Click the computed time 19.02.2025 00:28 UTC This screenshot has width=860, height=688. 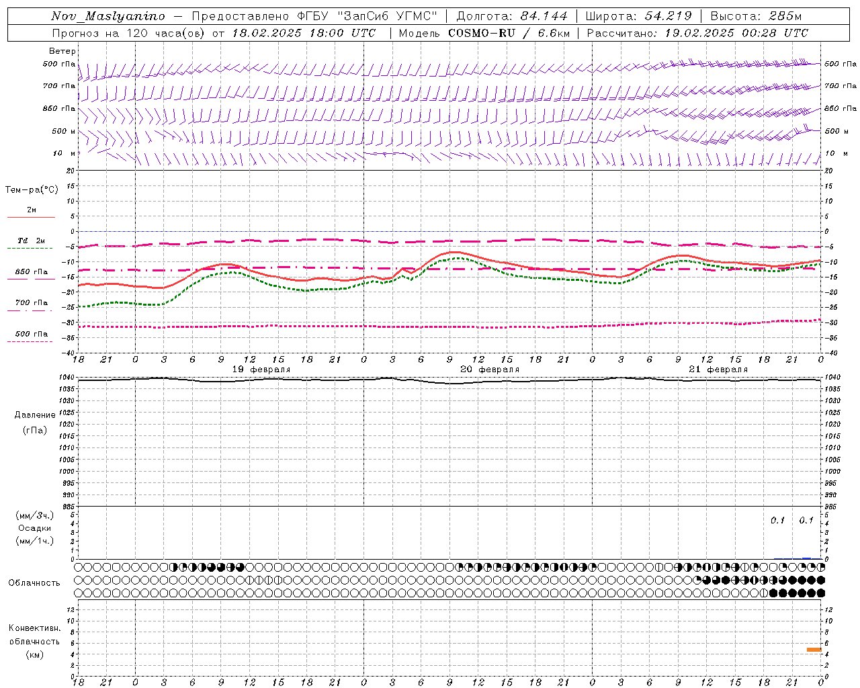tap(736, 33)
